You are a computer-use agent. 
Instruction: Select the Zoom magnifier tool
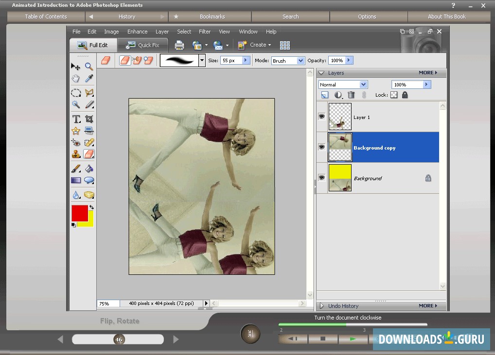89,67
